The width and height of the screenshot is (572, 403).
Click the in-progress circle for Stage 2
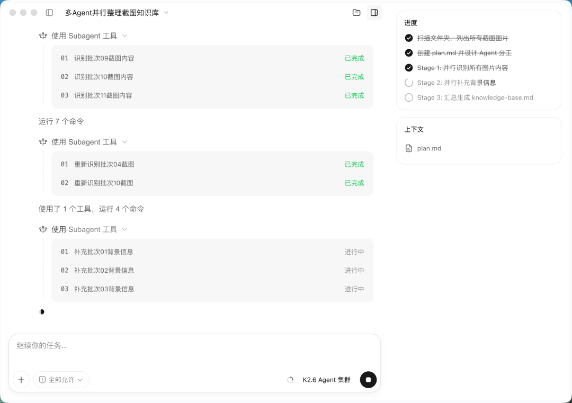(408, 83)
